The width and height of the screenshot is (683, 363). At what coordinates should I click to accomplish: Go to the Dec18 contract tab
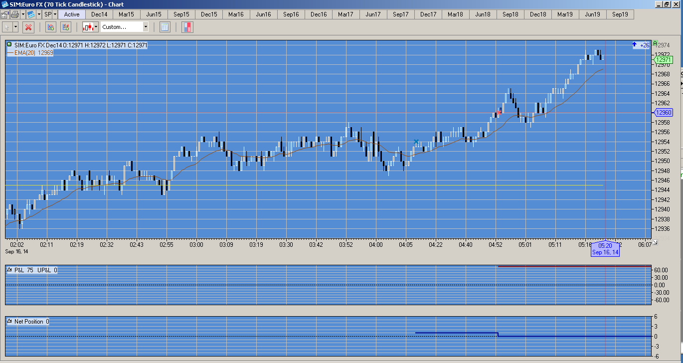coord(538,14)
